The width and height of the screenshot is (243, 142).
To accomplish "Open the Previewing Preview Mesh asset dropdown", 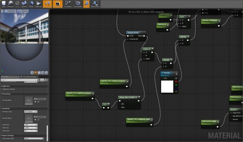I will pyautogui.click(x=40, y=99).
